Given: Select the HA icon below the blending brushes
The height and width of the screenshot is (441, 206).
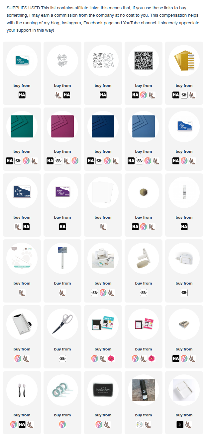Looking at the screenshot, I should click(22, 424).
